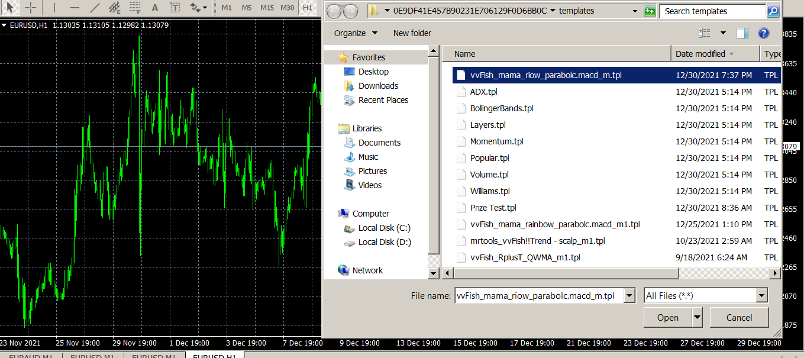Select Network in navigation pane
The width and height of the screenshot is (804, 358).
click(367, 270)
